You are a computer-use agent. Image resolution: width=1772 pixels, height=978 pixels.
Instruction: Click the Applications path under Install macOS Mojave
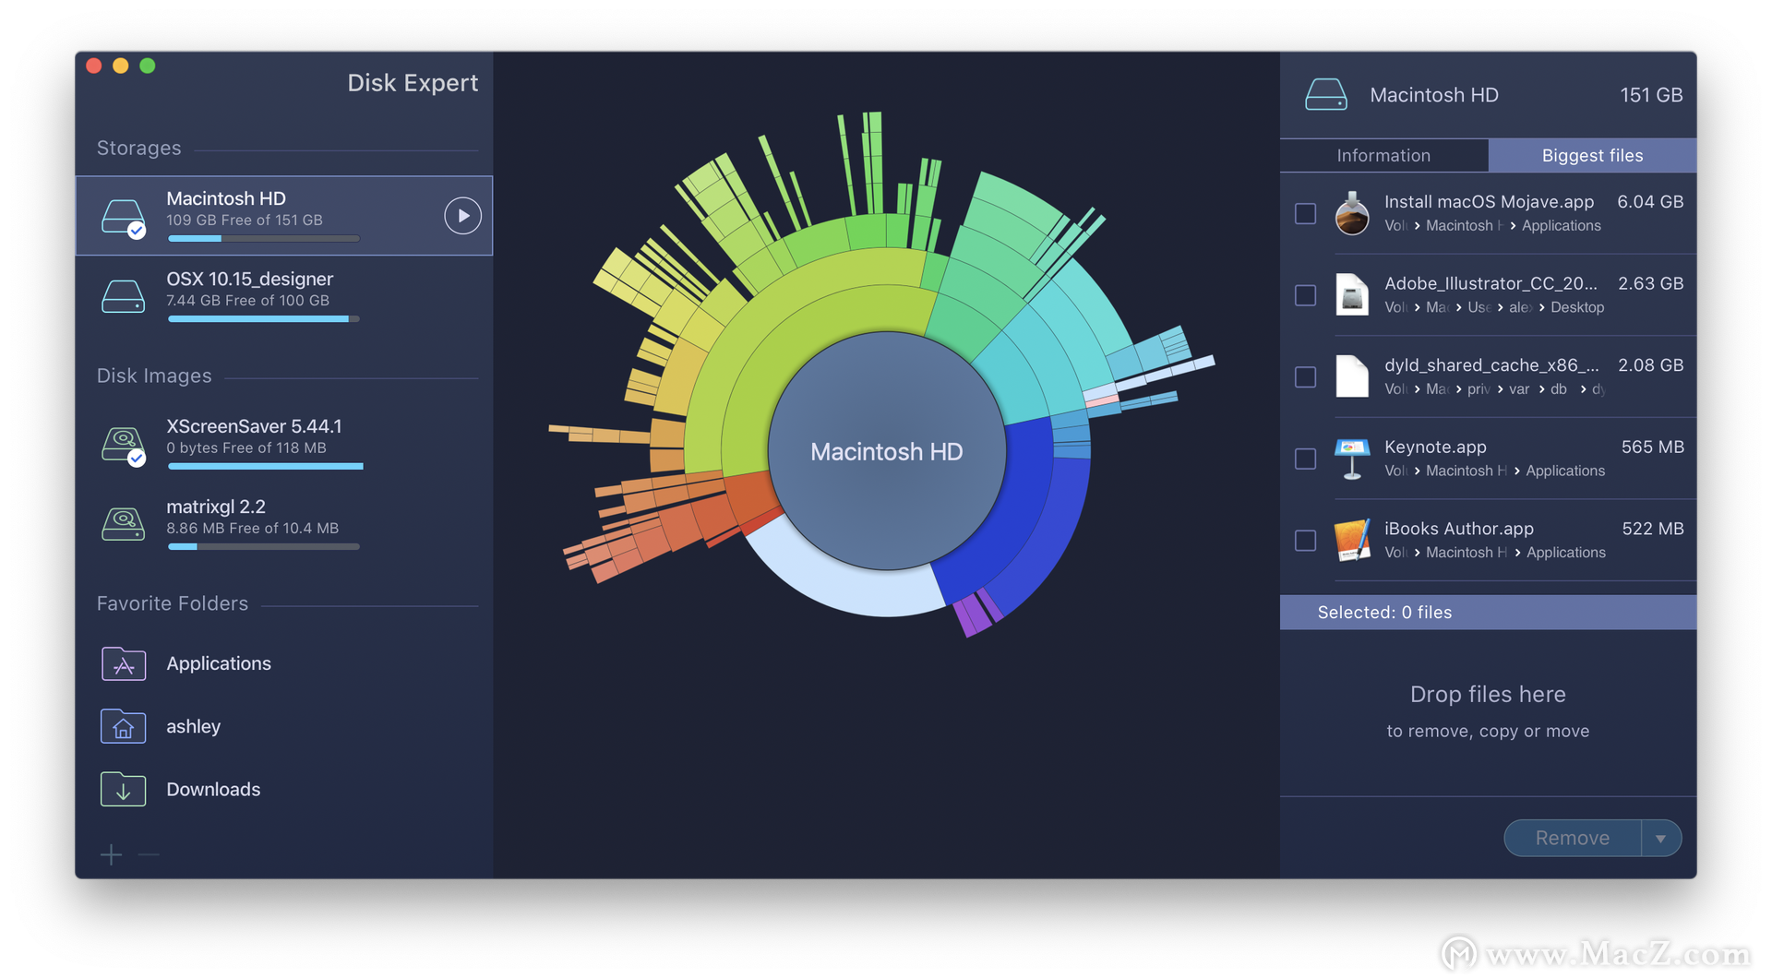point(1562,226)
